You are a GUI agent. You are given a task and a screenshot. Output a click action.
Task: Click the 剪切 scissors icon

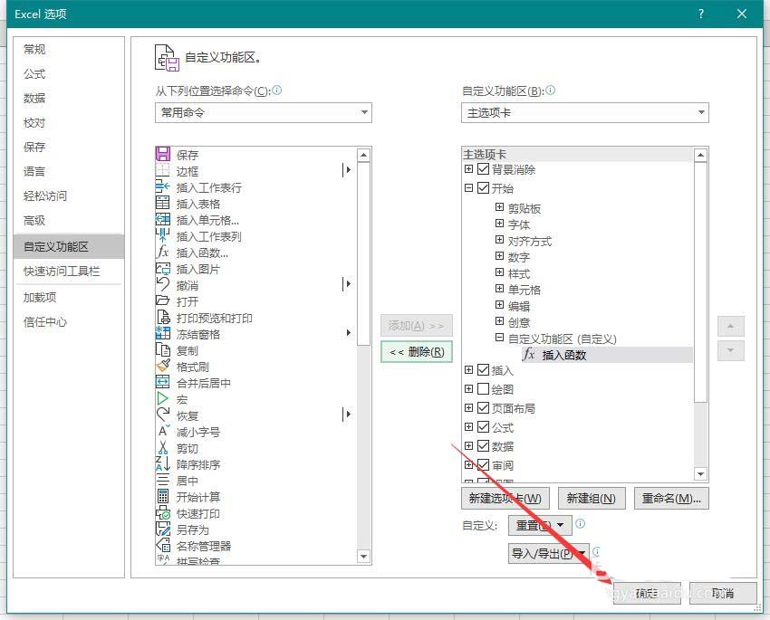pos(162,447)
